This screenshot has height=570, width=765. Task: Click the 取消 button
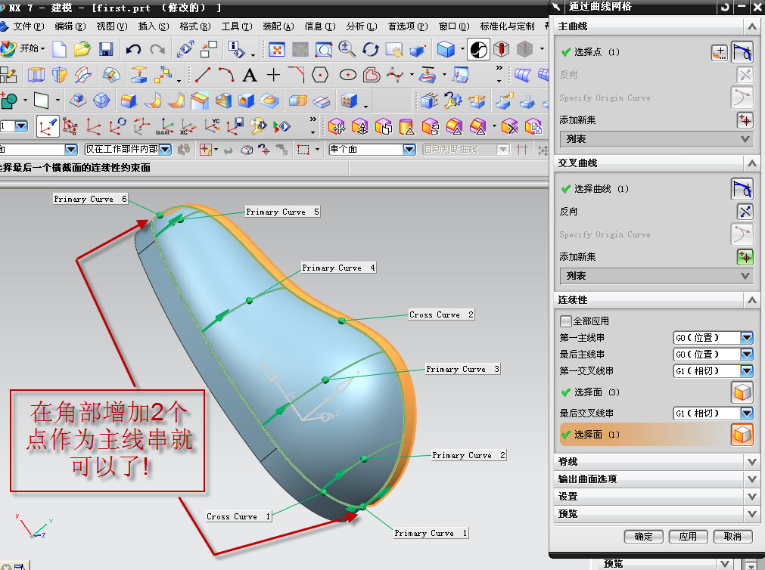tap(732, 537)
